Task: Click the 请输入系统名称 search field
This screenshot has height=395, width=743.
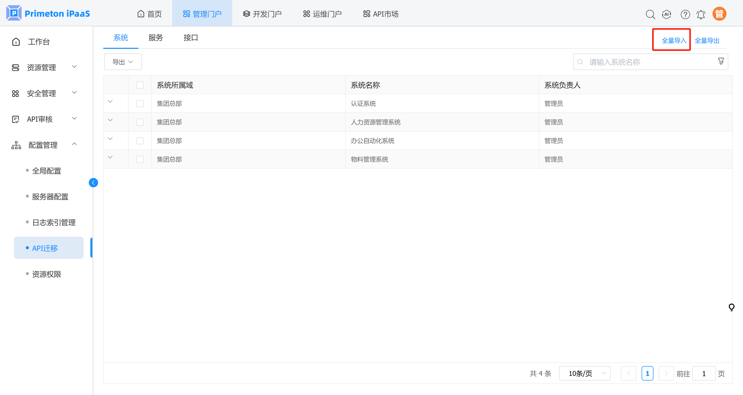Action: [x=646, y=62]
